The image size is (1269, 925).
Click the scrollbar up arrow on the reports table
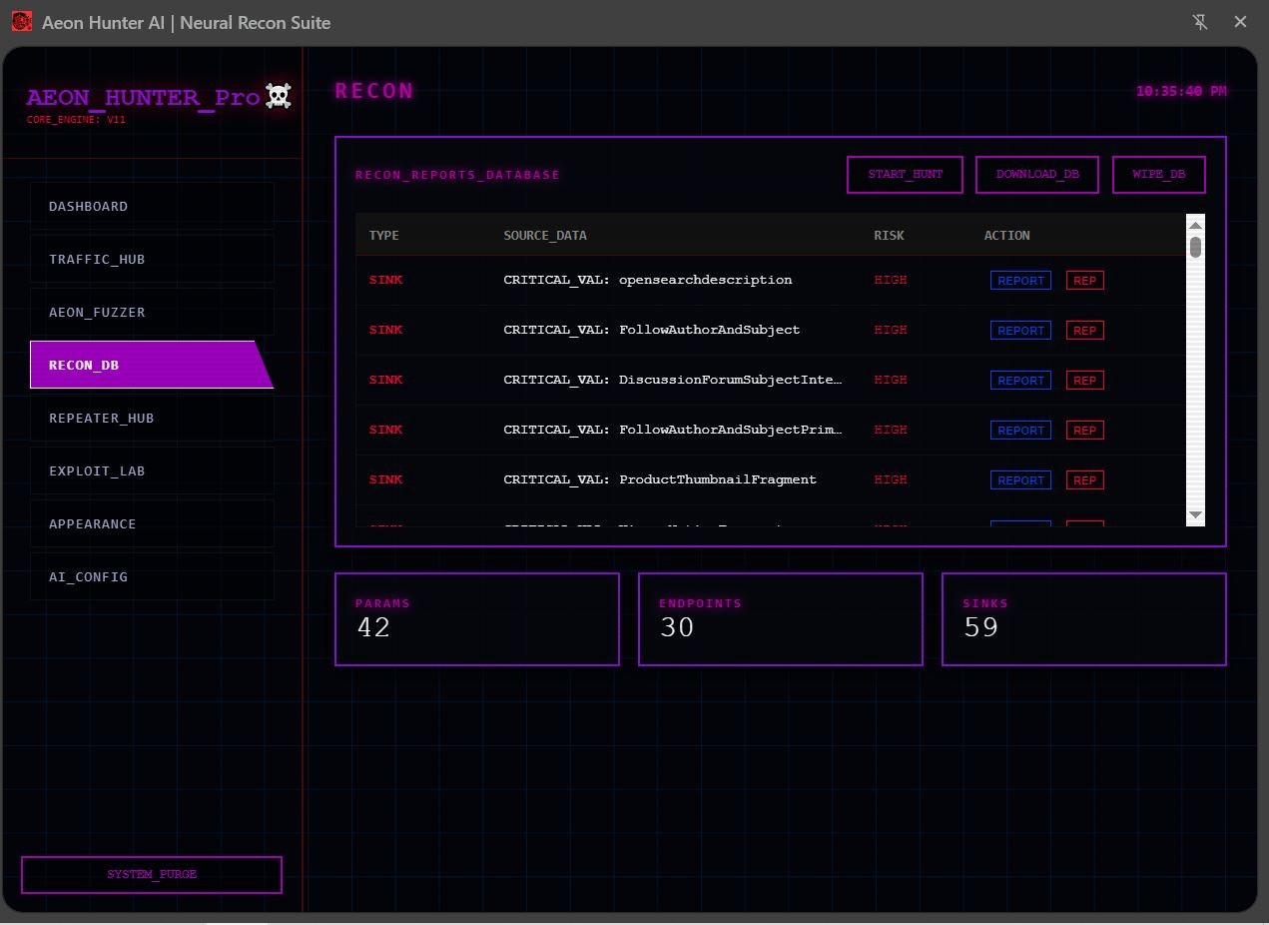(1195, 224)
